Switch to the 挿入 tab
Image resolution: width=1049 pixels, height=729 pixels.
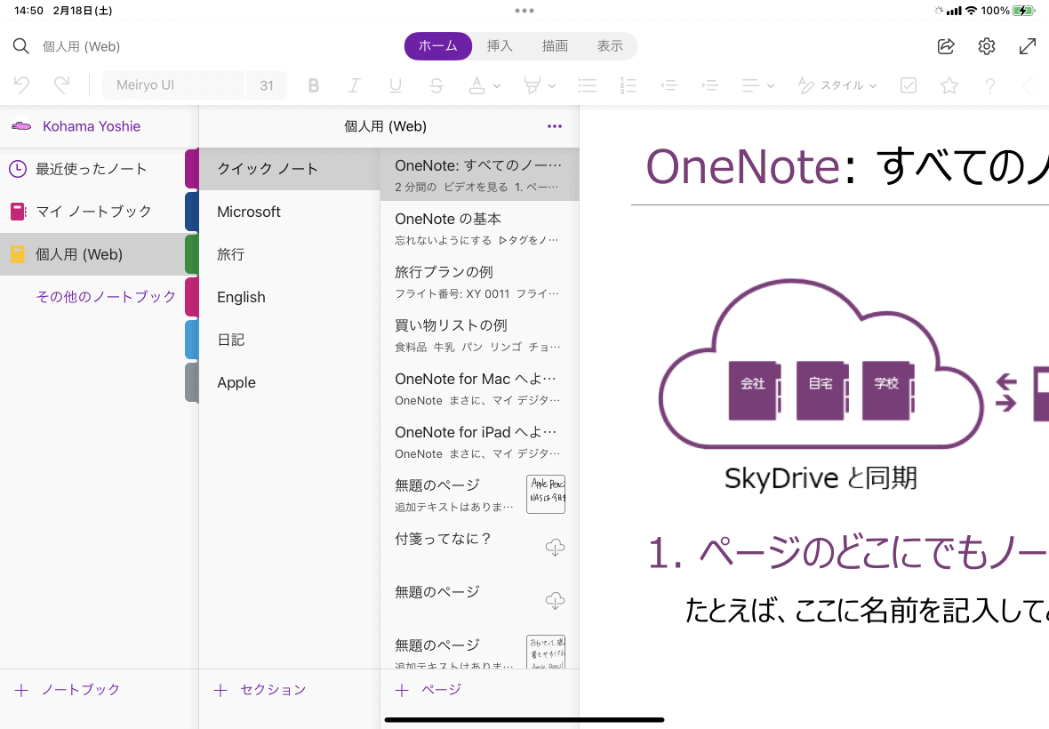pyautogui.click(x=500, y=46)
